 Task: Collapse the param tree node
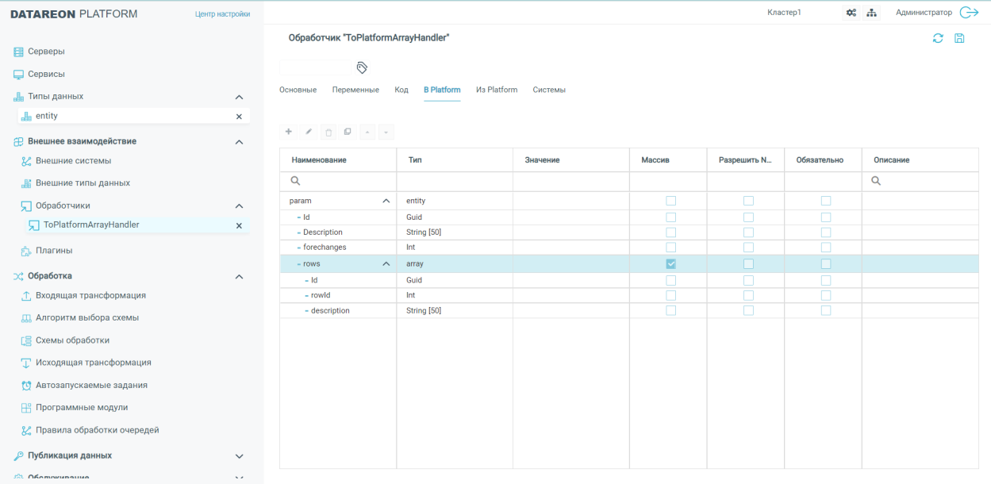tap(386, 202)
